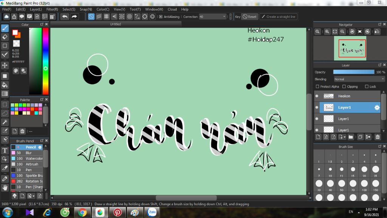Open the Layer menu
The image size is (387, 218).
pos(36,9)
